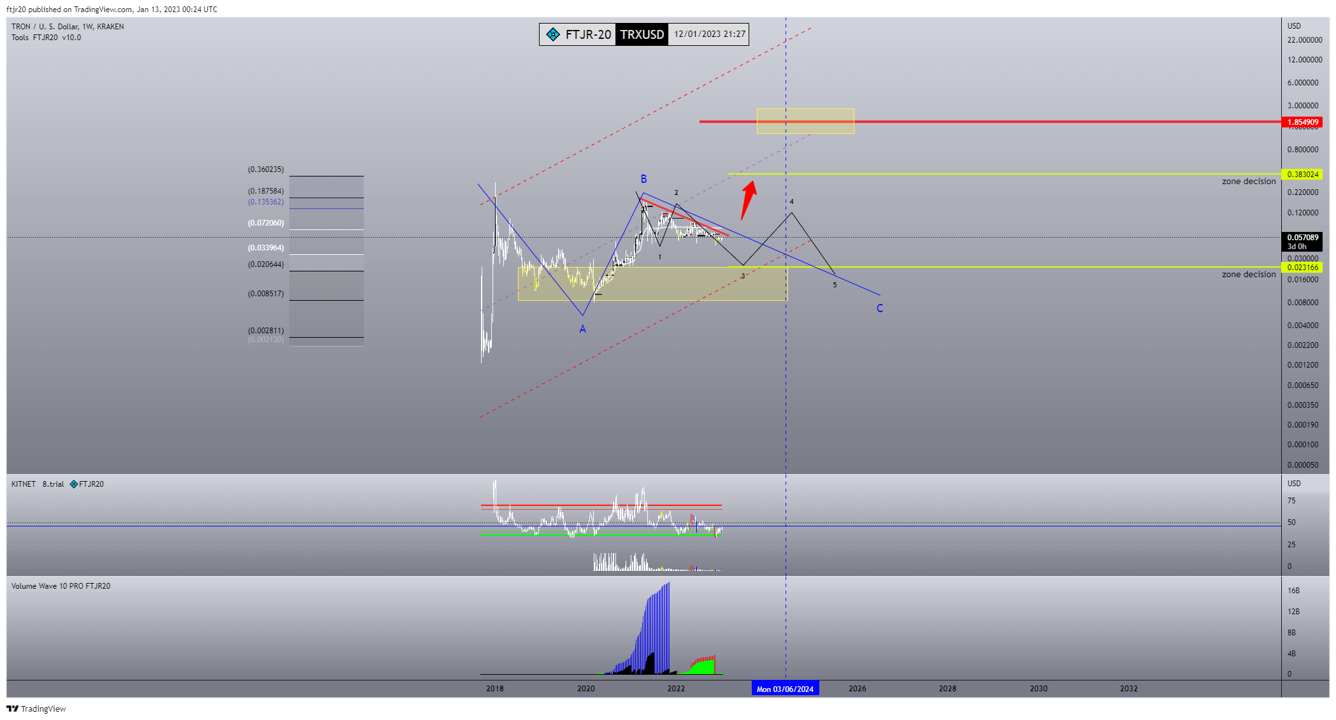
Task: Click the 2032 label on time axis
Action: click(1129, 689)
